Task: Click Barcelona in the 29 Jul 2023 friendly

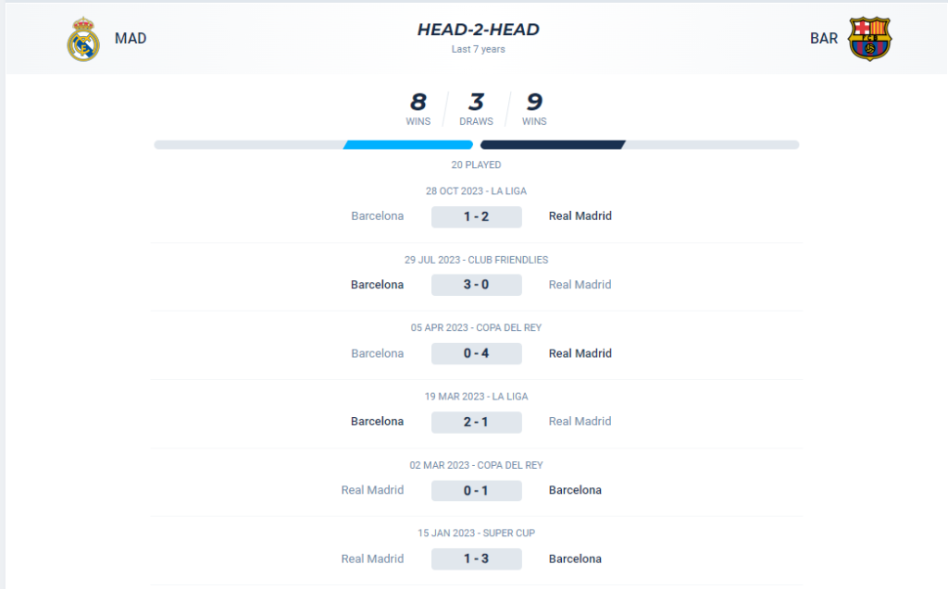Action: [x=378, y=285]
